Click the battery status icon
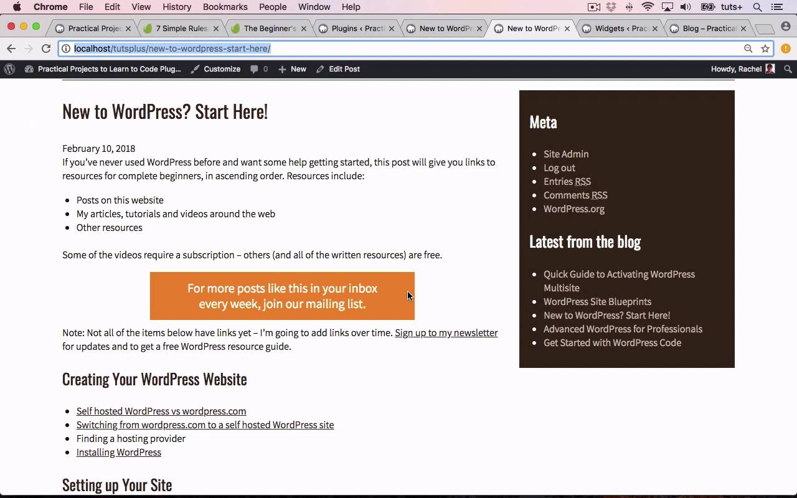 pyautogui.click(x=707, y=7)
